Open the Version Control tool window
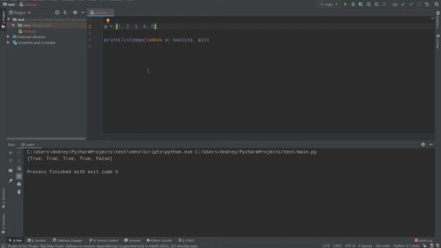 click(x=103, y=240)
